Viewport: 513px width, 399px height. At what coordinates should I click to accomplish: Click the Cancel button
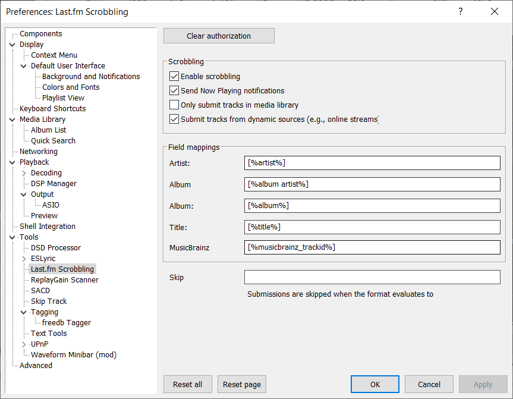pos(429,384)
